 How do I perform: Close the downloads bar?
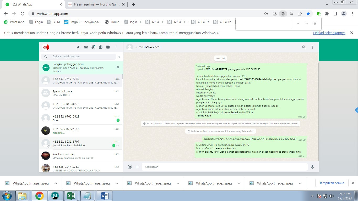click(353, 183)
